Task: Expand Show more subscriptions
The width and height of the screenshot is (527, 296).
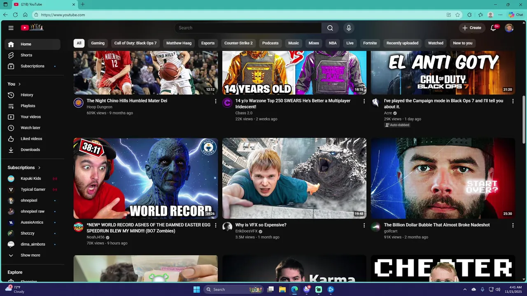Action: [33, 255]
